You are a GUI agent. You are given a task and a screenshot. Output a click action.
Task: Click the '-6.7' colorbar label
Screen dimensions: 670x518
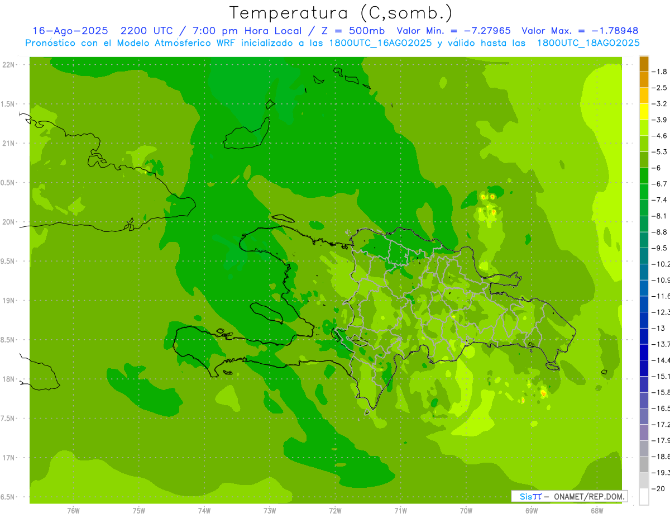pyautogui.click(x=660, y=183)
